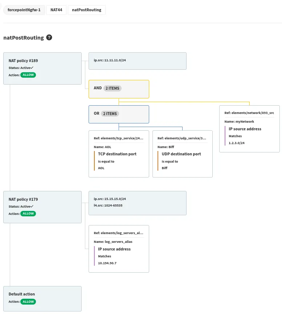Viewport: 282px width, 314px height.
Task: Click the ALLOW badge in Default action
Action: tap(28, 301)
